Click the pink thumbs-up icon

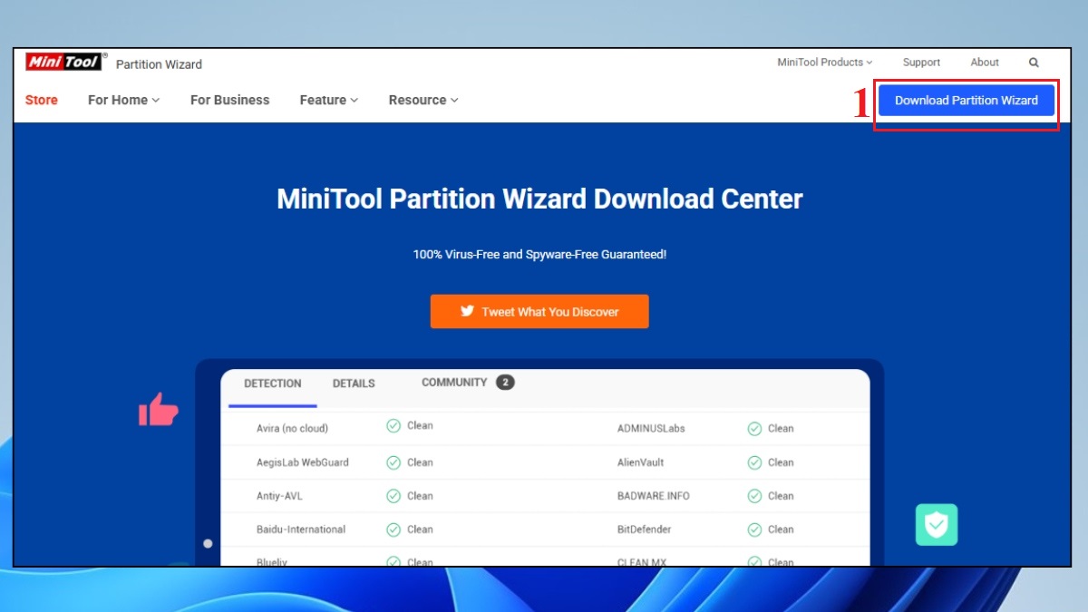159,410
